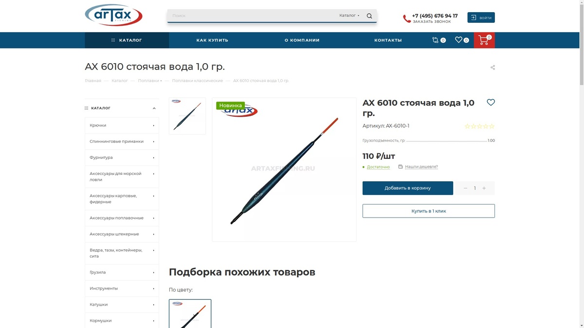Go to Каталог breadcrumb
This screenshot has width=584, height=328.
[120, 81]
